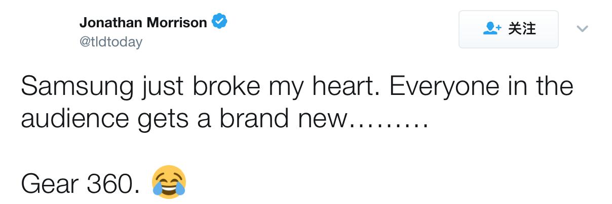The width and height of the screenshot is (612, 204).
Task: Select the word "audience" in the tweet
Action: [75, 119]
